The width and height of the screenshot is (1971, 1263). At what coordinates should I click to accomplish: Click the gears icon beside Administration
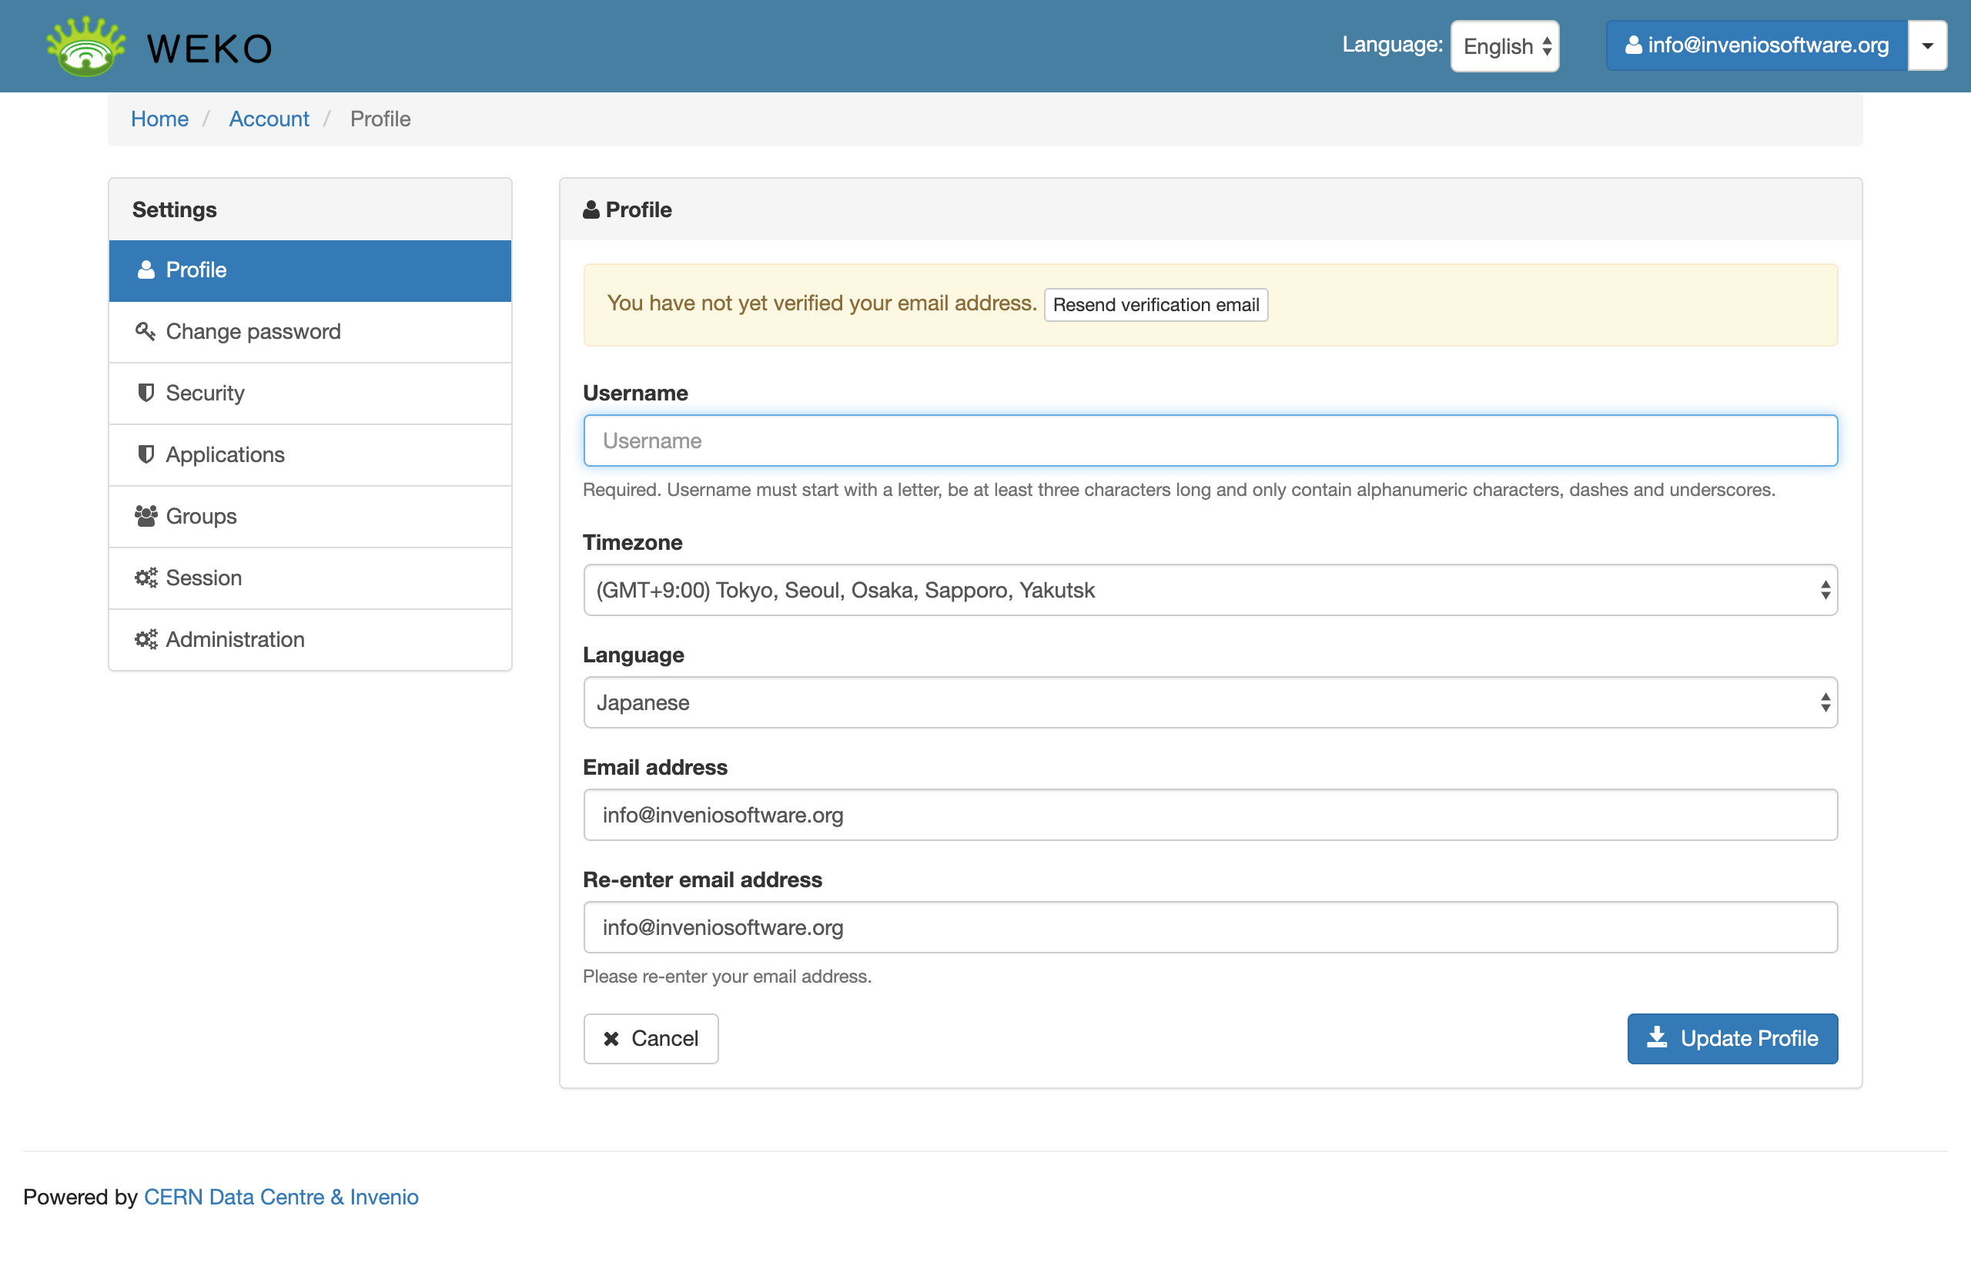click(x=146, y=639)
